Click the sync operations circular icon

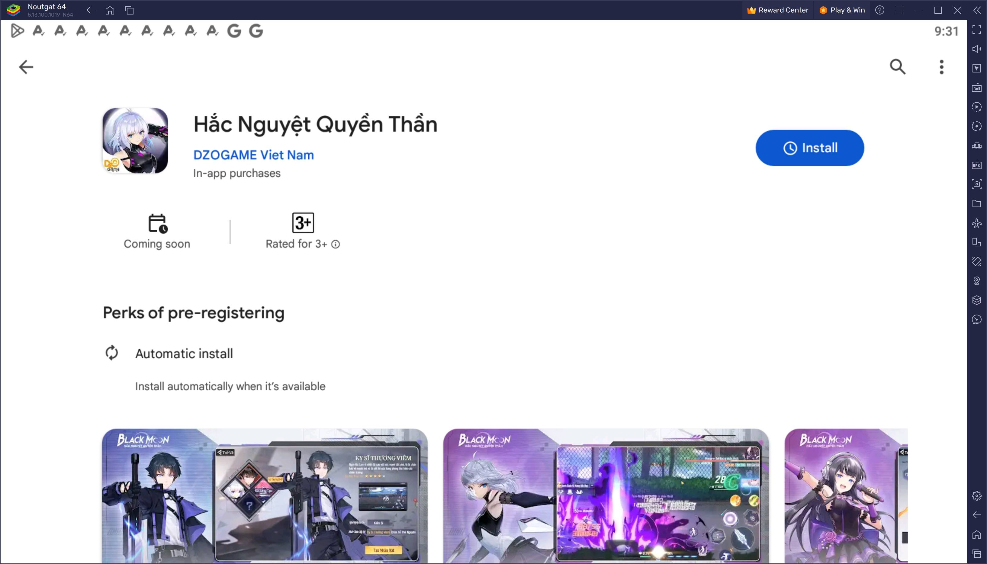(976, 126)
